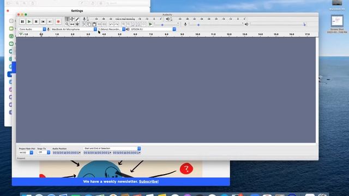Image resolution: width=349 pixels, height=196 pixels.
Task: Click the timeline ruler at 5.0
Action: (120, 34)
